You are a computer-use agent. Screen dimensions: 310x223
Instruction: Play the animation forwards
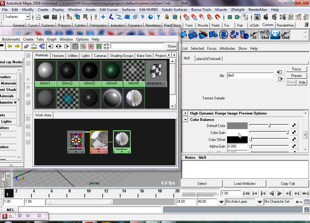coord(279,193)
